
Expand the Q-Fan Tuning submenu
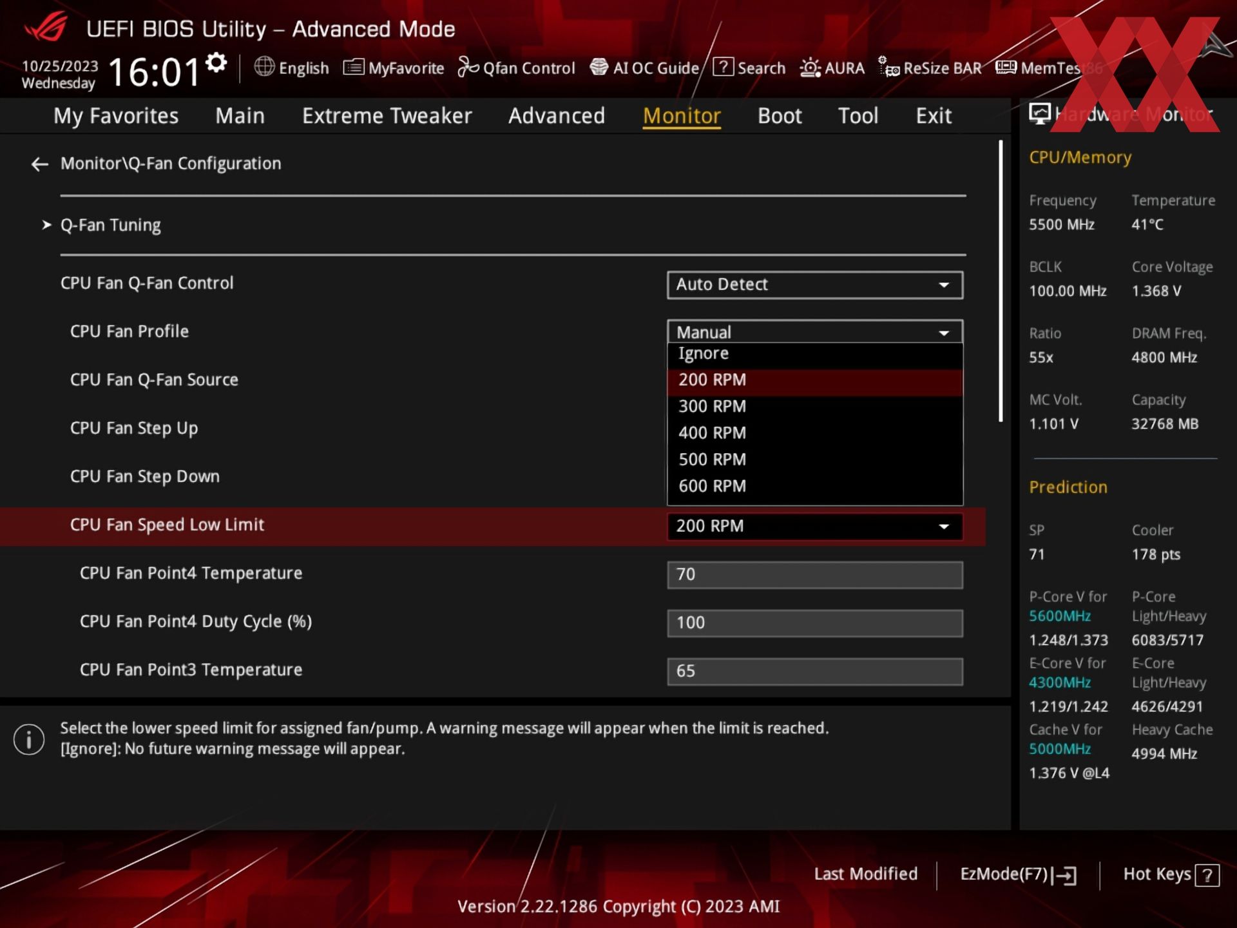[110, 225]
